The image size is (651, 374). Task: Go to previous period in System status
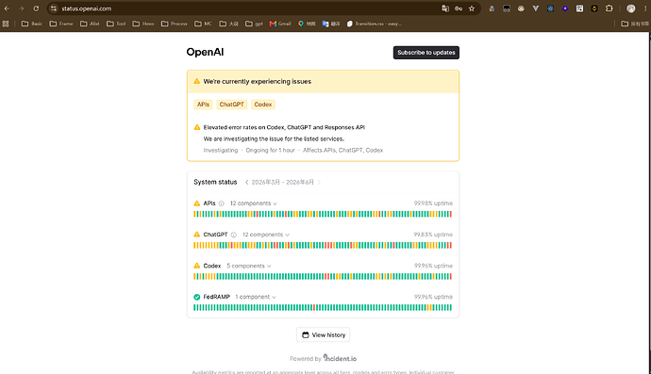click(246, 182)
